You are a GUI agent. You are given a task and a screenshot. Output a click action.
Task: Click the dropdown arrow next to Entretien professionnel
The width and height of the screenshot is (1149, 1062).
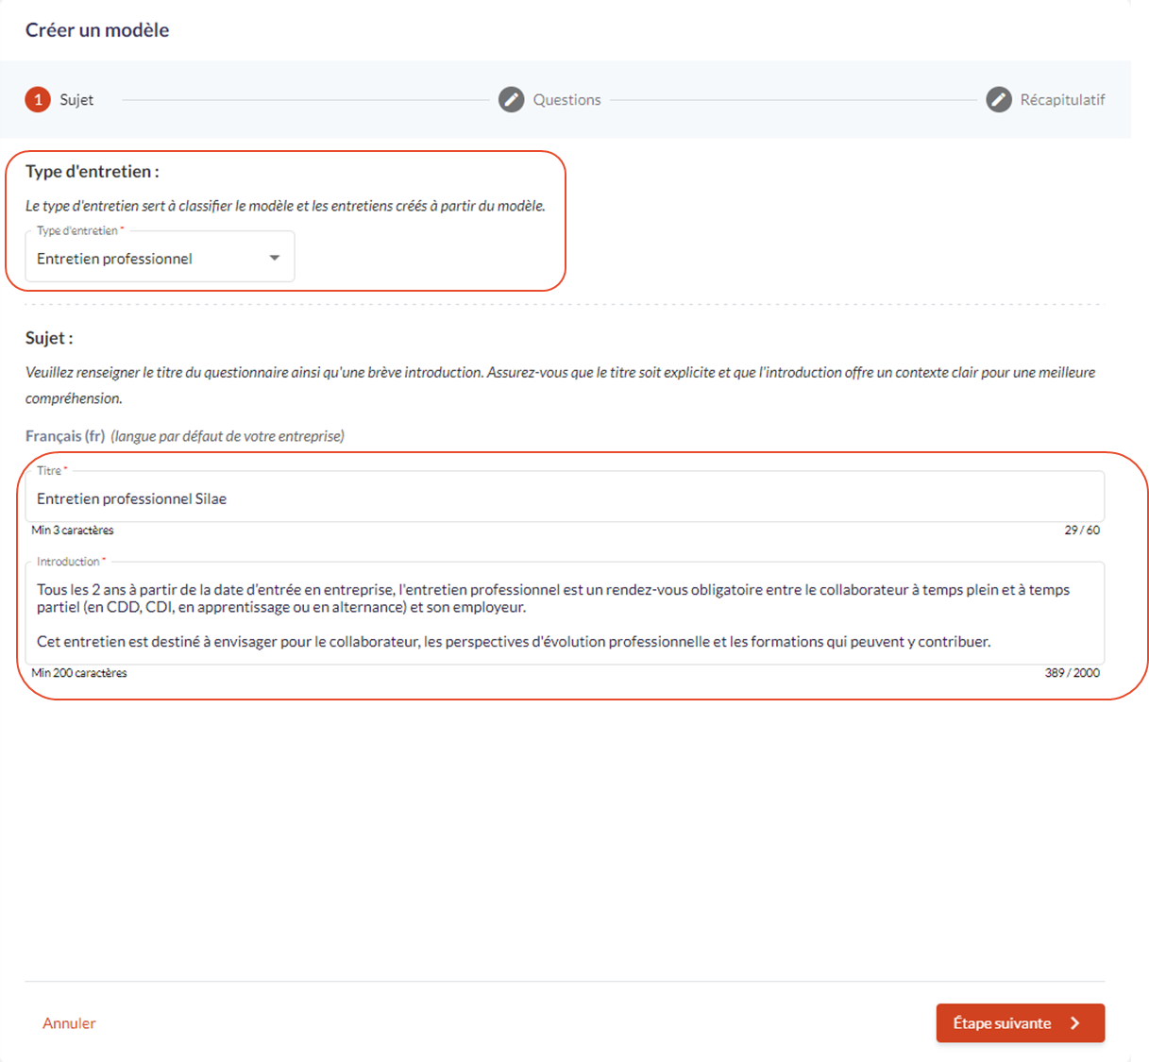[275, 258]
